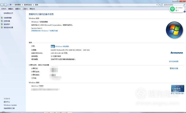186x113 pixels.
Task: Click the 32 位操作系统 system type value
Action: coord(56,56)
